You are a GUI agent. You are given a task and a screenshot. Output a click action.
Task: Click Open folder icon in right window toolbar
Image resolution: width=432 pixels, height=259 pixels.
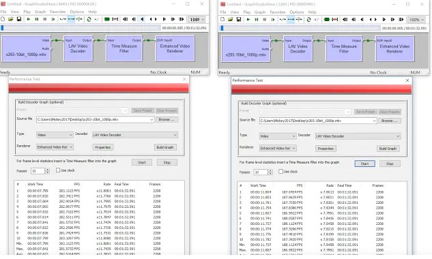click(230, 20)
